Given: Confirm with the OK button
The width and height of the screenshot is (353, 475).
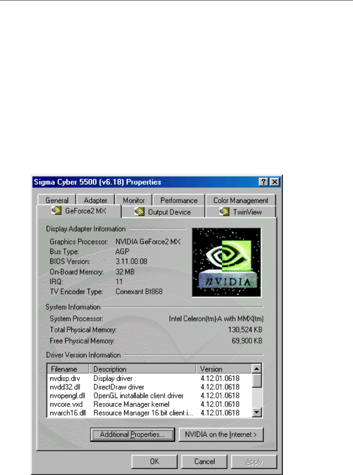Looking at the screenshot, I should [x=155, y=461].
